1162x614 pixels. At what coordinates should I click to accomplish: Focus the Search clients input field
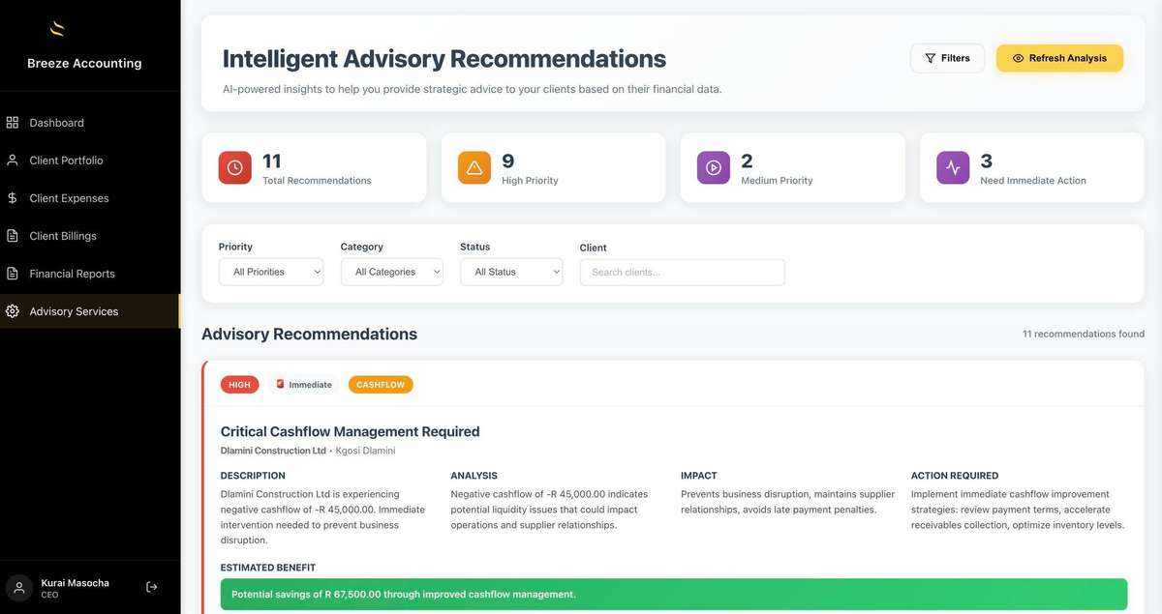tap(682, 272)
